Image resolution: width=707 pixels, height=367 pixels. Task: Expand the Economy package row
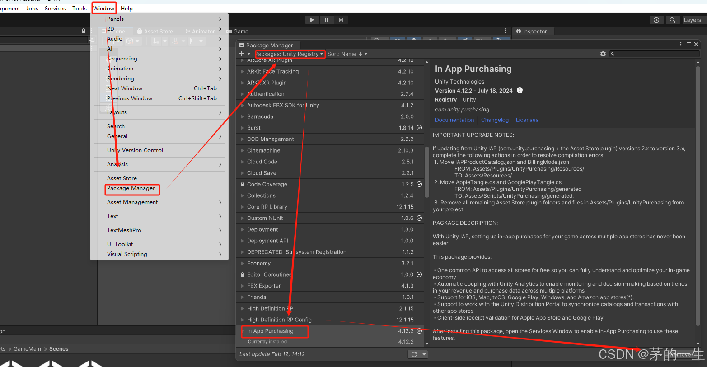tap(243, 263)
